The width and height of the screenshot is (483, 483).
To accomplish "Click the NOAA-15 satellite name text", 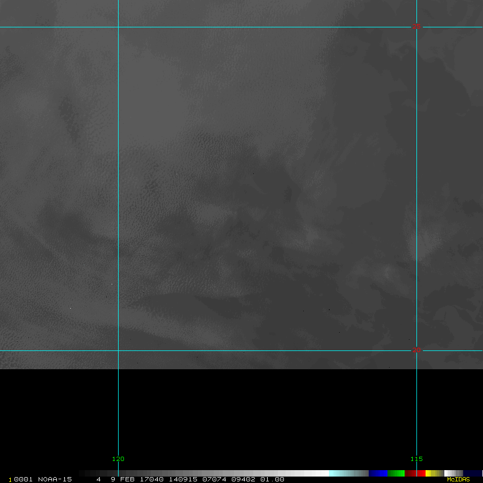I will pos(54,479).
